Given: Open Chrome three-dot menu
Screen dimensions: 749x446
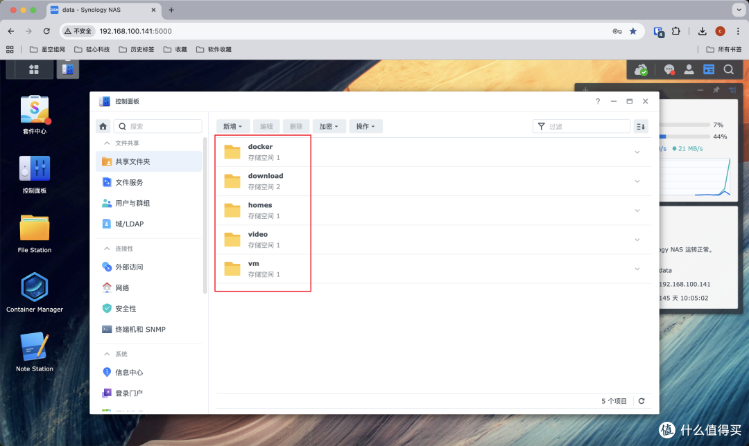Looking at the screenshot, I should click(738, 31).
